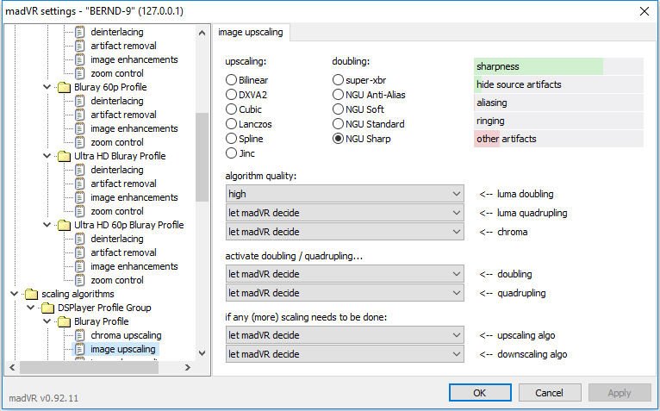
Task: Click image enhancements page icon under Ultra HD Bluray Profile
Action: [79, 197]
